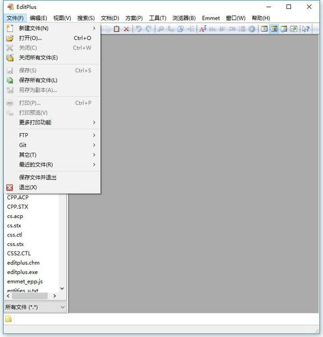
Task: Click the Replace toolbar icon
Action: click(x=171, y=29)
